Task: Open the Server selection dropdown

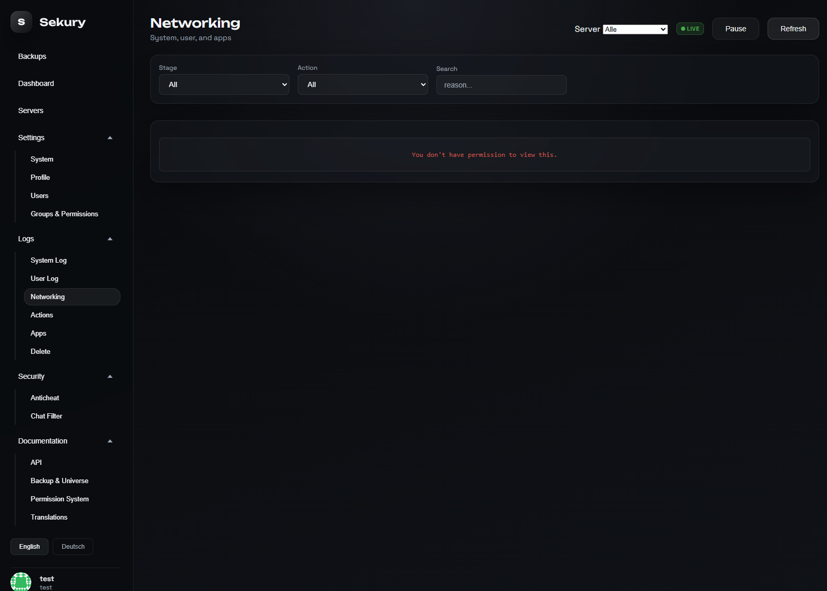Action: [635, 30]
